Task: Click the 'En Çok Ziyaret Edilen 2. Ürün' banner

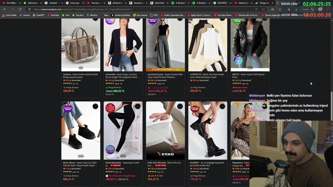Action: click(x=165, y=69)
